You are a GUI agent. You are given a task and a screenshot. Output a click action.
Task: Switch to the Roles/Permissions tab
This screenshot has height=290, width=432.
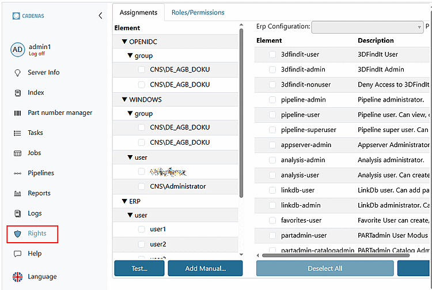(x=198, y=12)
